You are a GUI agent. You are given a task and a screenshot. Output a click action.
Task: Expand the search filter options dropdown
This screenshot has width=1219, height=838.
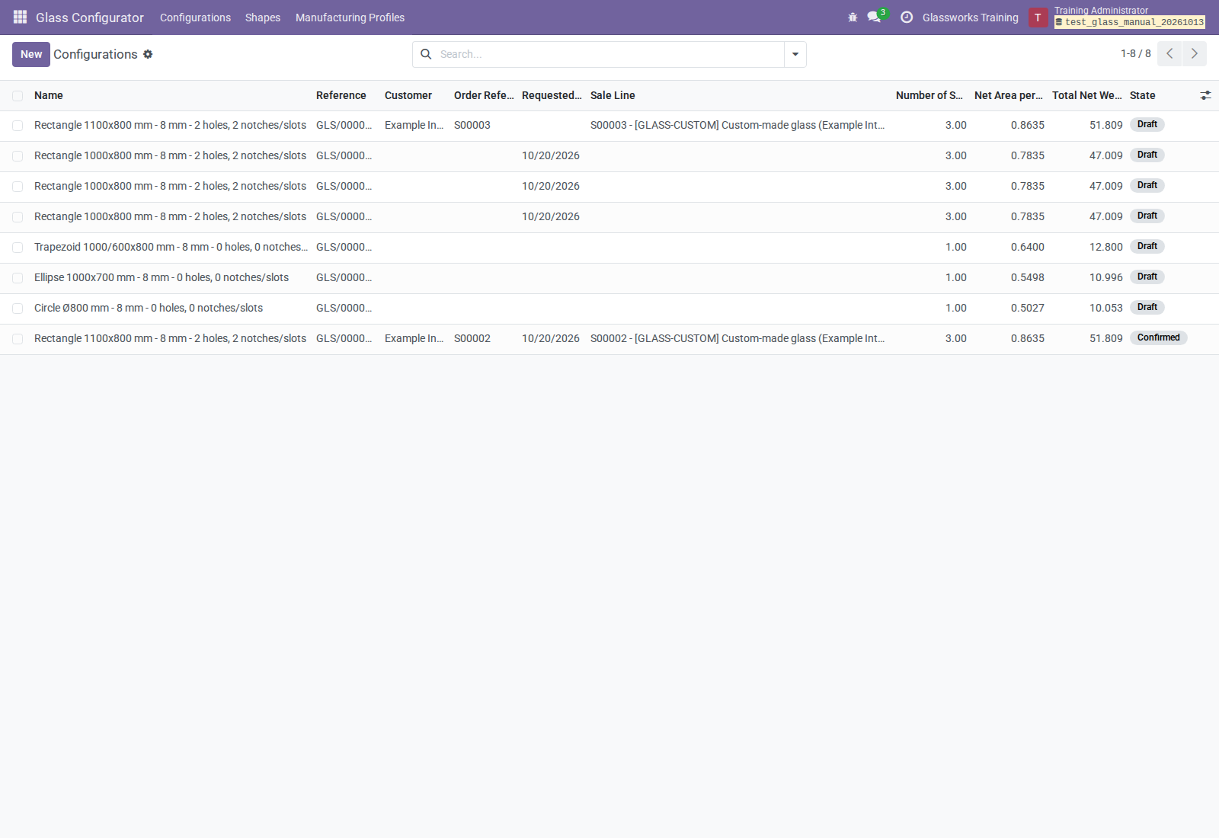coord(795,54)
